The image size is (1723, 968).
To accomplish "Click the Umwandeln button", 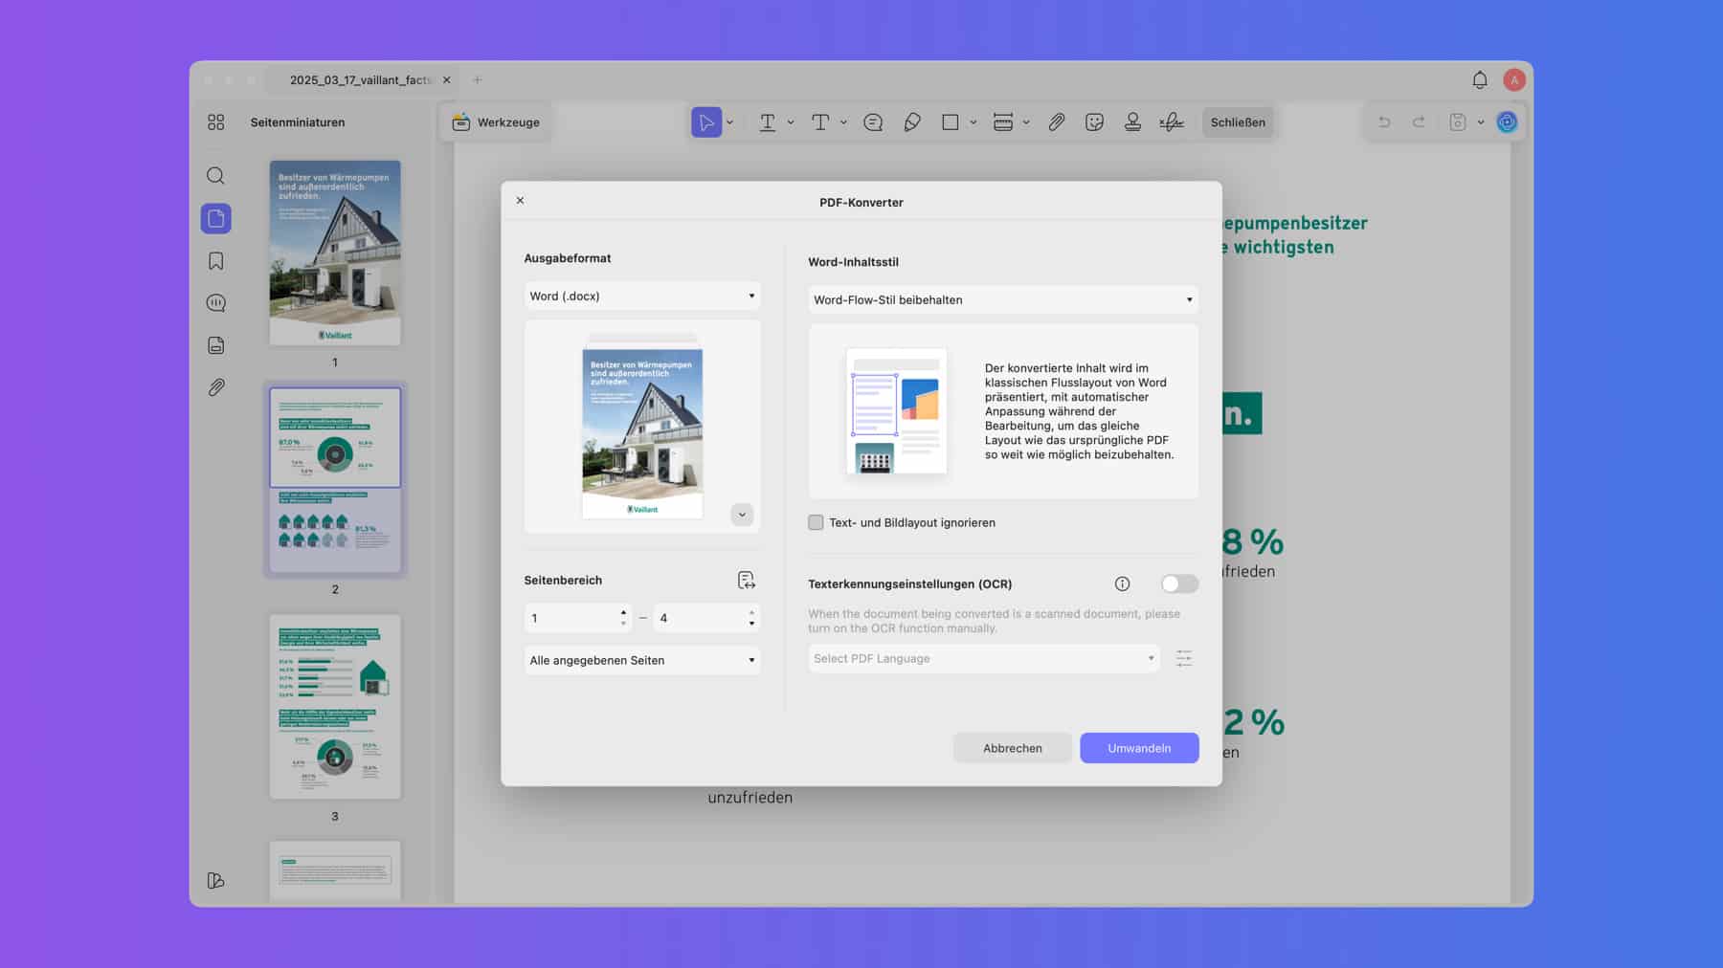I will coord(1139,747).
